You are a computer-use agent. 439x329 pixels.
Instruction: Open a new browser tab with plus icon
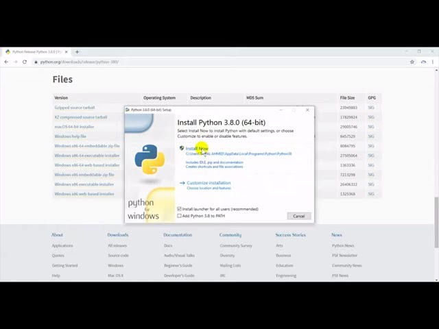click(x=77, y=52)
